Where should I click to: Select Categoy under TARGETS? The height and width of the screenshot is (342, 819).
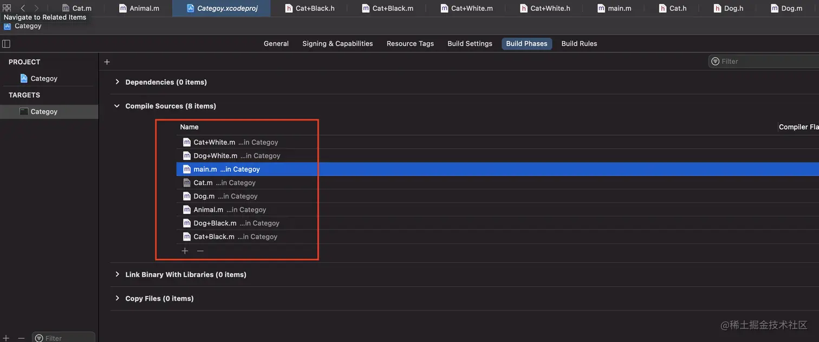(49, 111)
